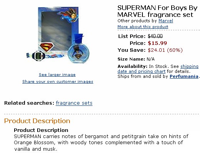This screenshot has height=153, width=200.
Task: Open 'See larger image' link
Action: 57,75
